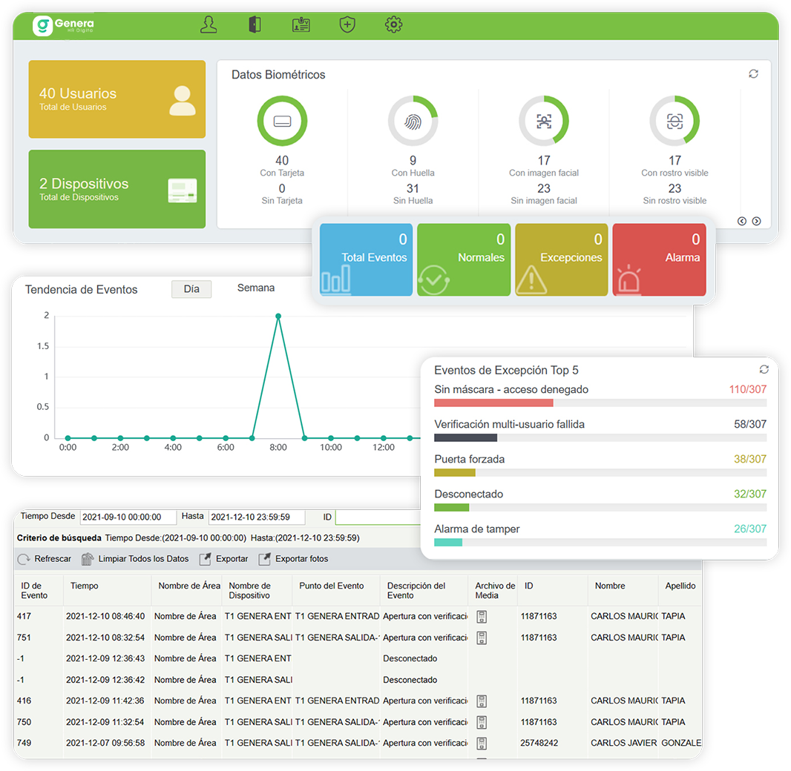
Task: Switch trend chart to Semana view
Action: (256, 288)
